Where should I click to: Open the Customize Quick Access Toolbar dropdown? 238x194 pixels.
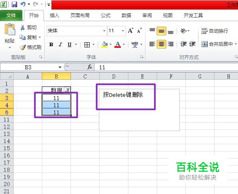click(x=49, y=5)
